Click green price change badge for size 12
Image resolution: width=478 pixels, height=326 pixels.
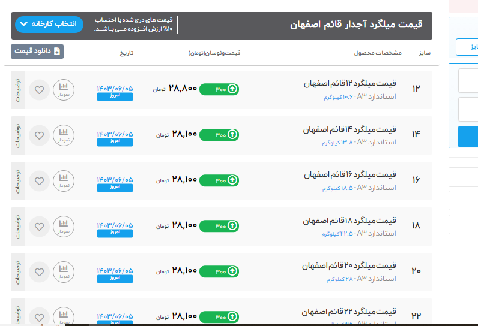219,89
